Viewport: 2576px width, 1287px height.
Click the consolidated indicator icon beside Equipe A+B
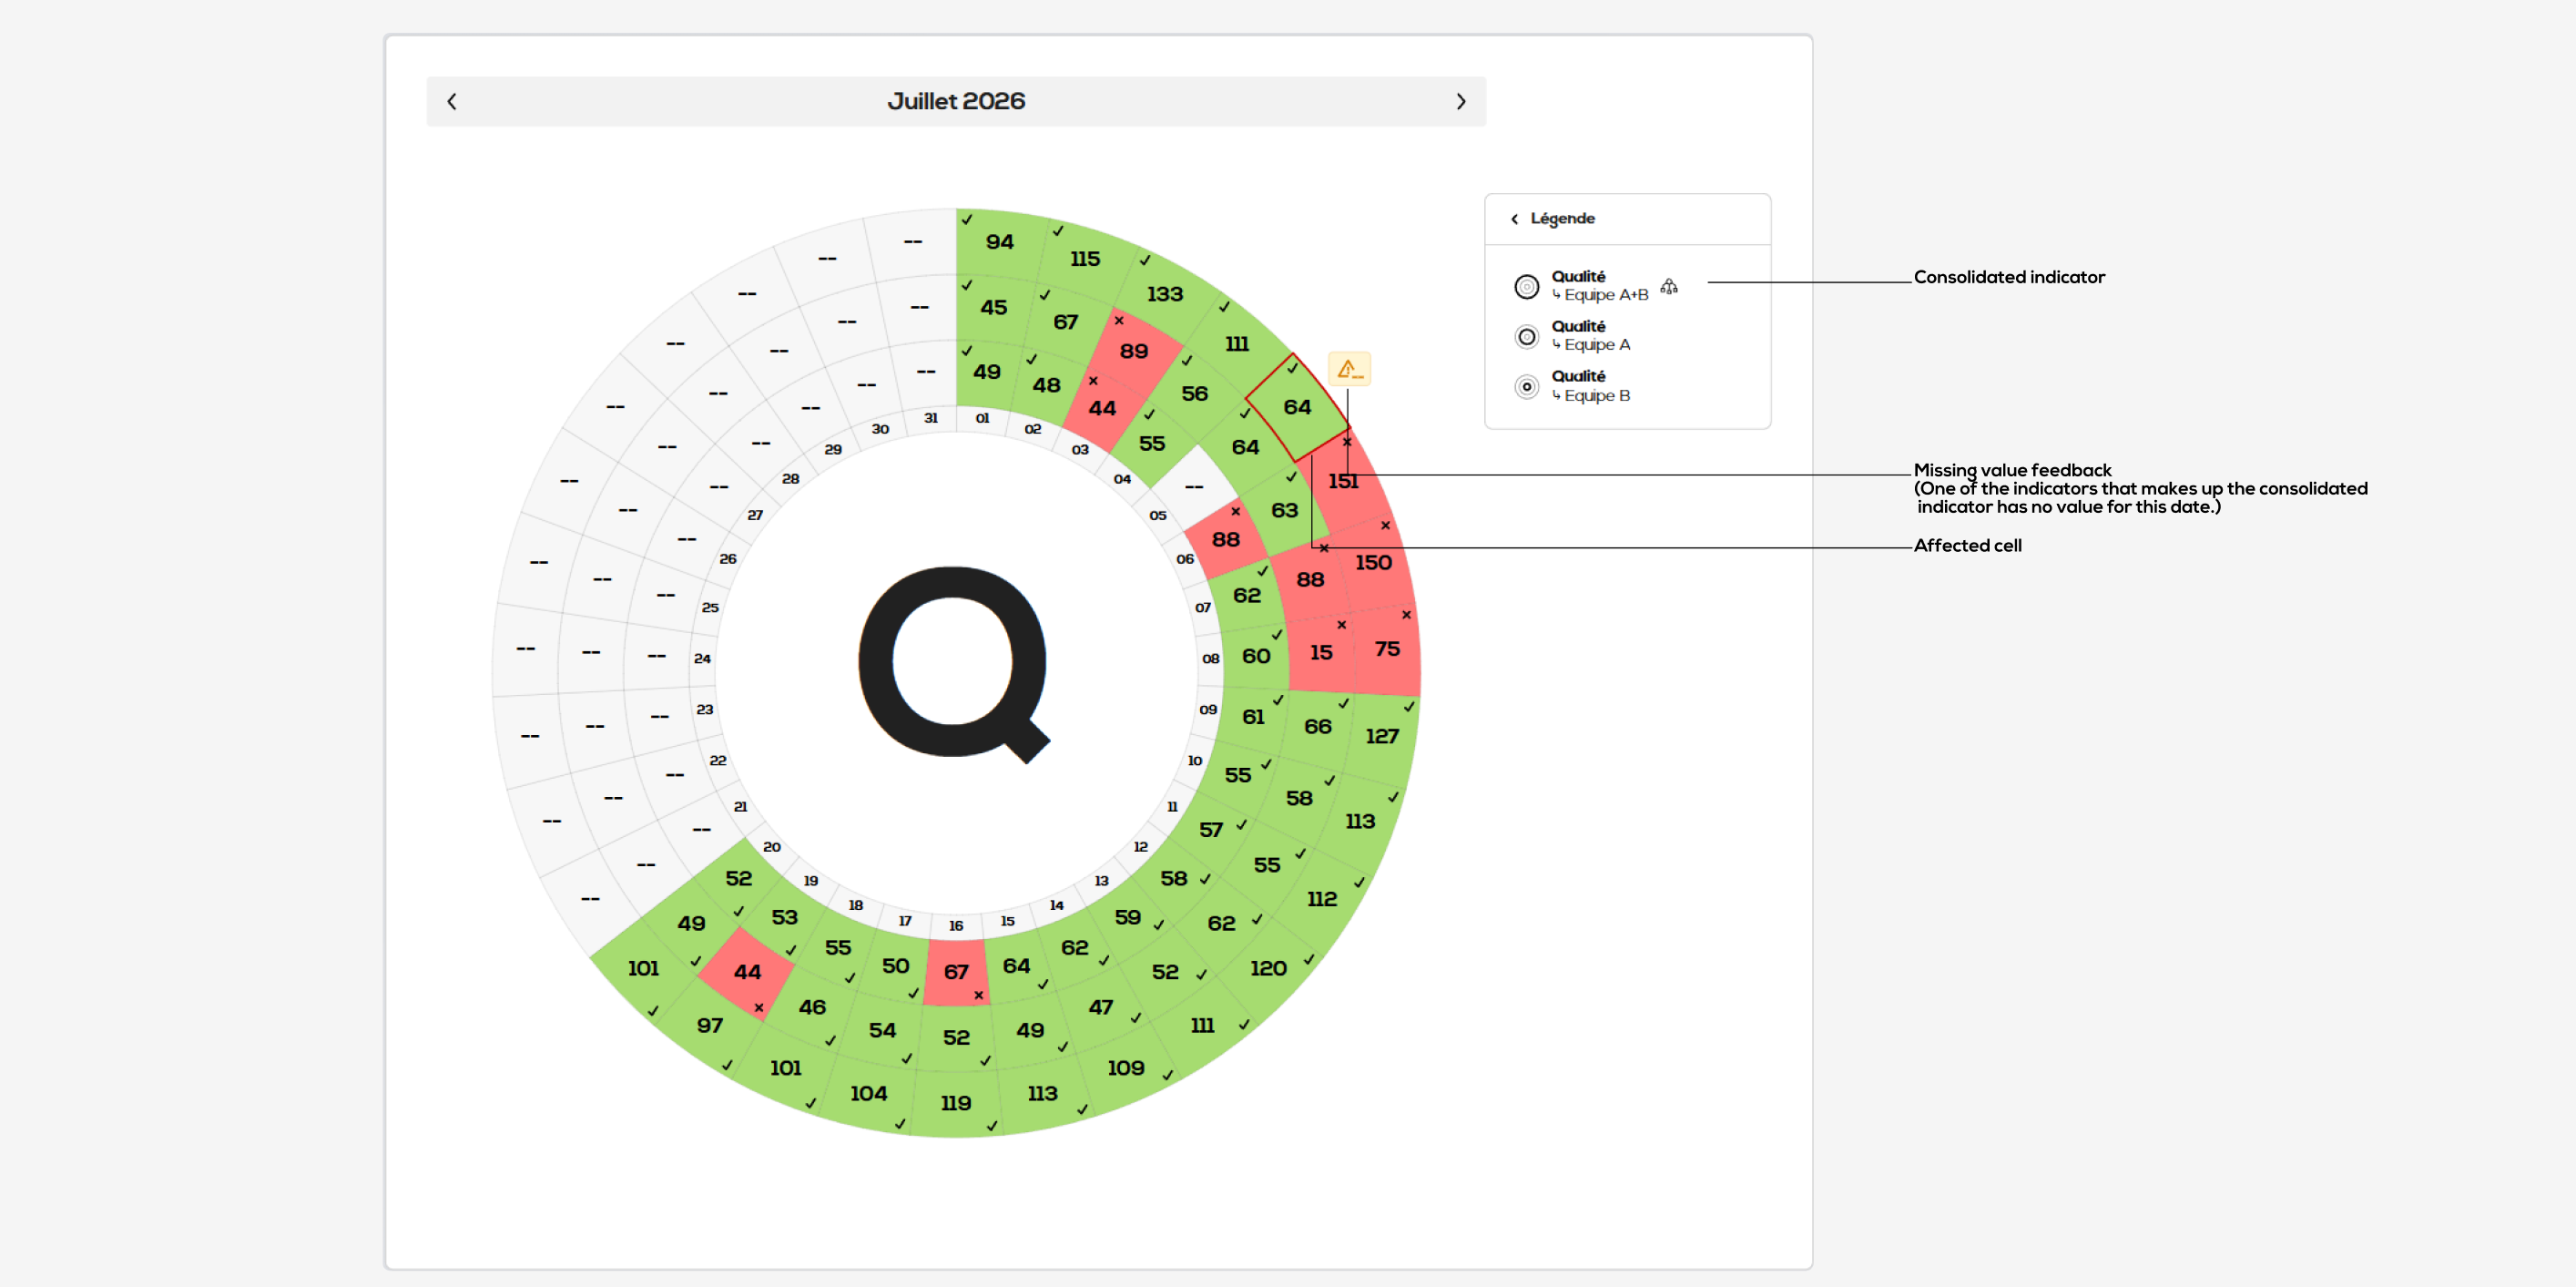coord(1669,286)
